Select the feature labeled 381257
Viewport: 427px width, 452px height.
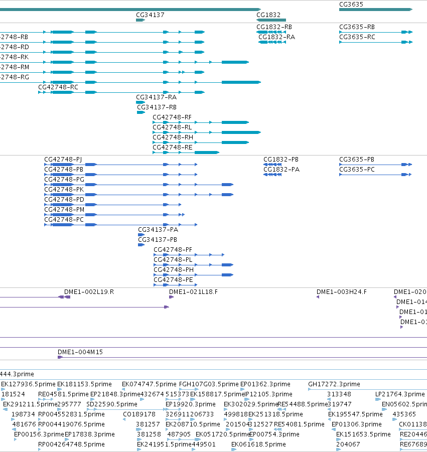tap(148, 424)
